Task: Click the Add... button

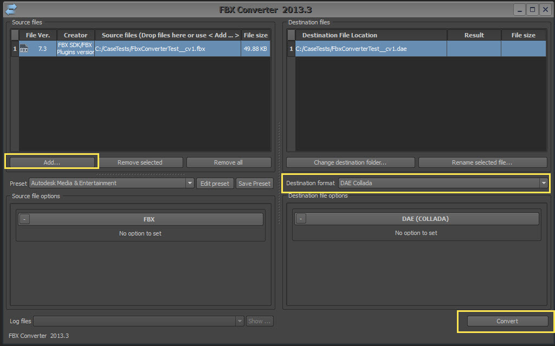Action: pyautogui.click(x=51, y=162)
